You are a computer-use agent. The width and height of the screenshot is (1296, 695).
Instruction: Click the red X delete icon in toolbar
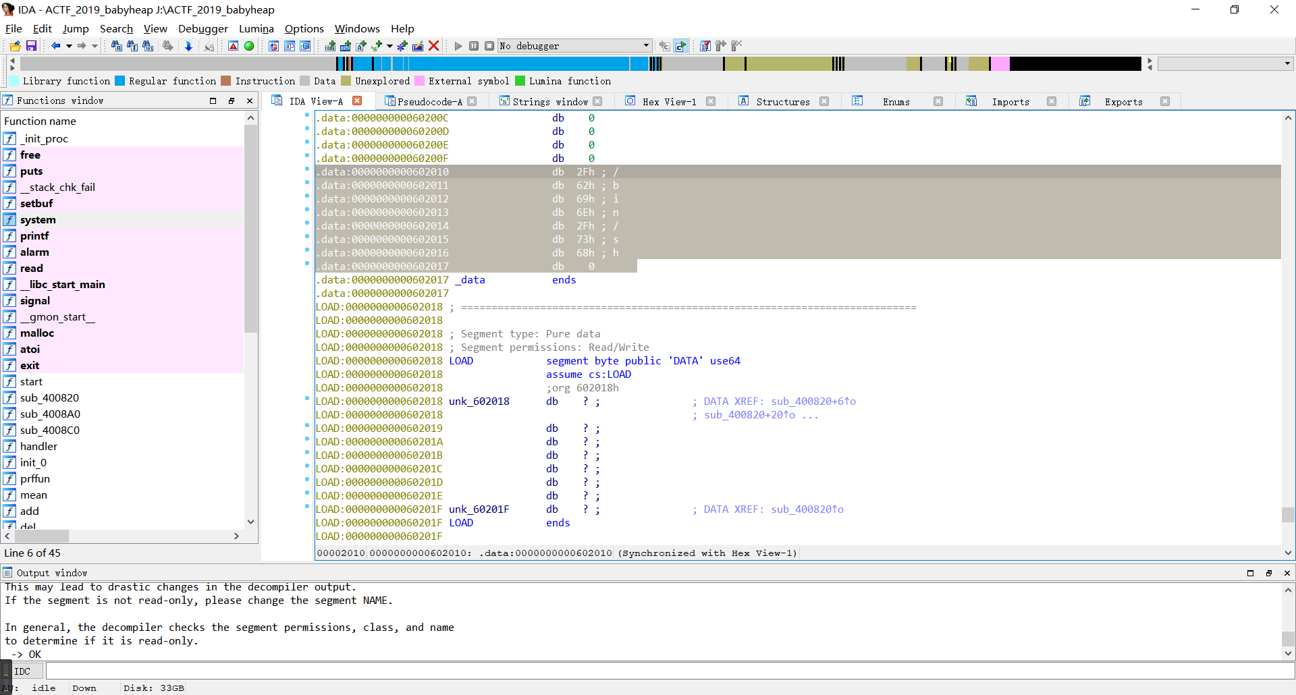pos(434,46)
